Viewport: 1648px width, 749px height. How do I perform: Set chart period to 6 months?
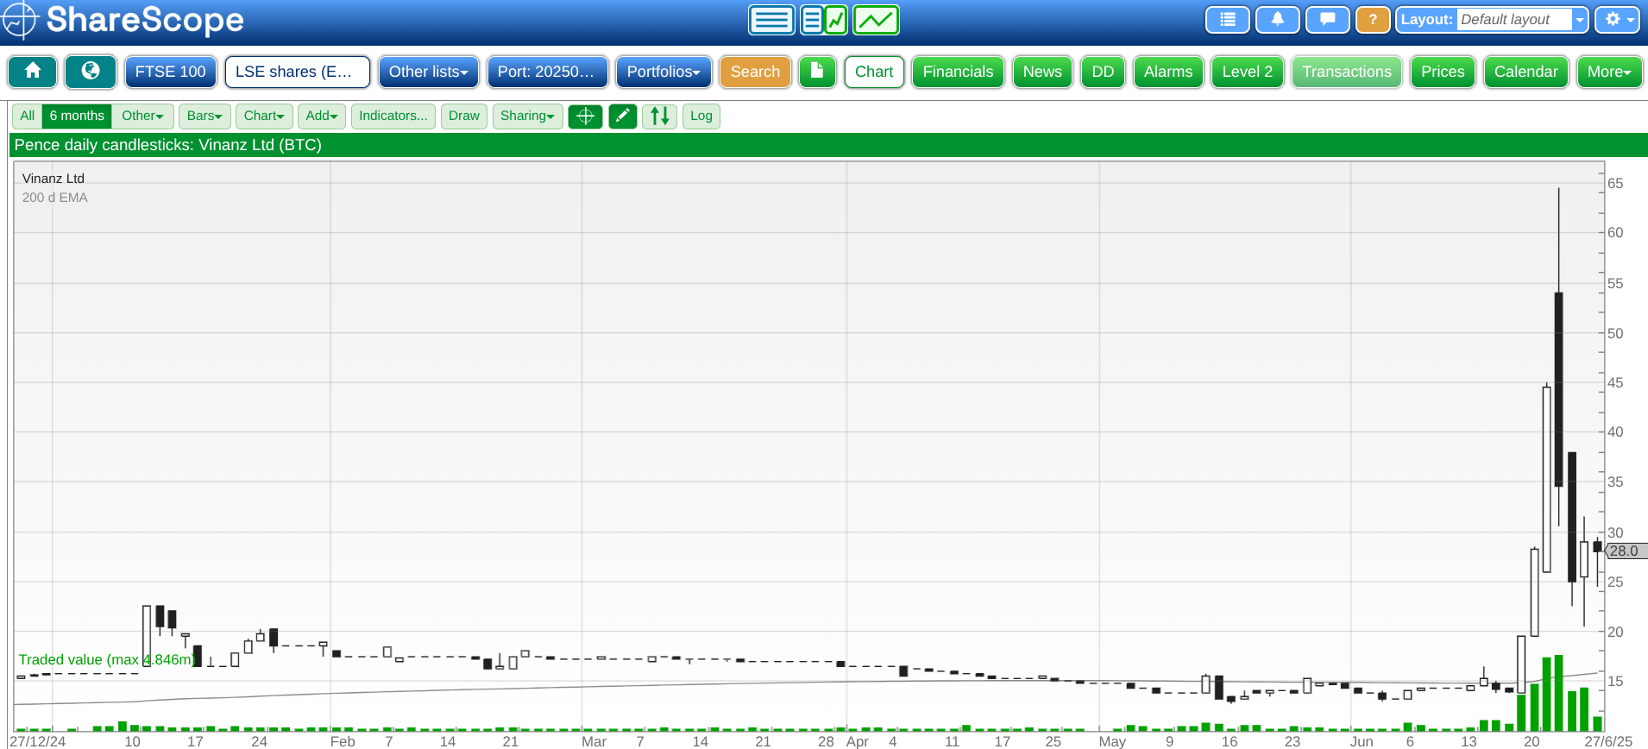point(77,116)
